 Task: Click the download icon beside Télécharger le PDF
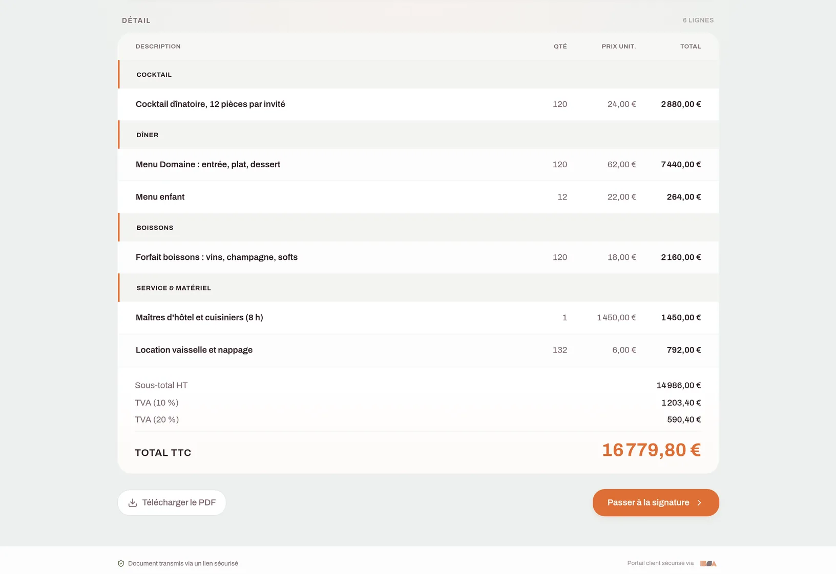(x=133, y=502)
